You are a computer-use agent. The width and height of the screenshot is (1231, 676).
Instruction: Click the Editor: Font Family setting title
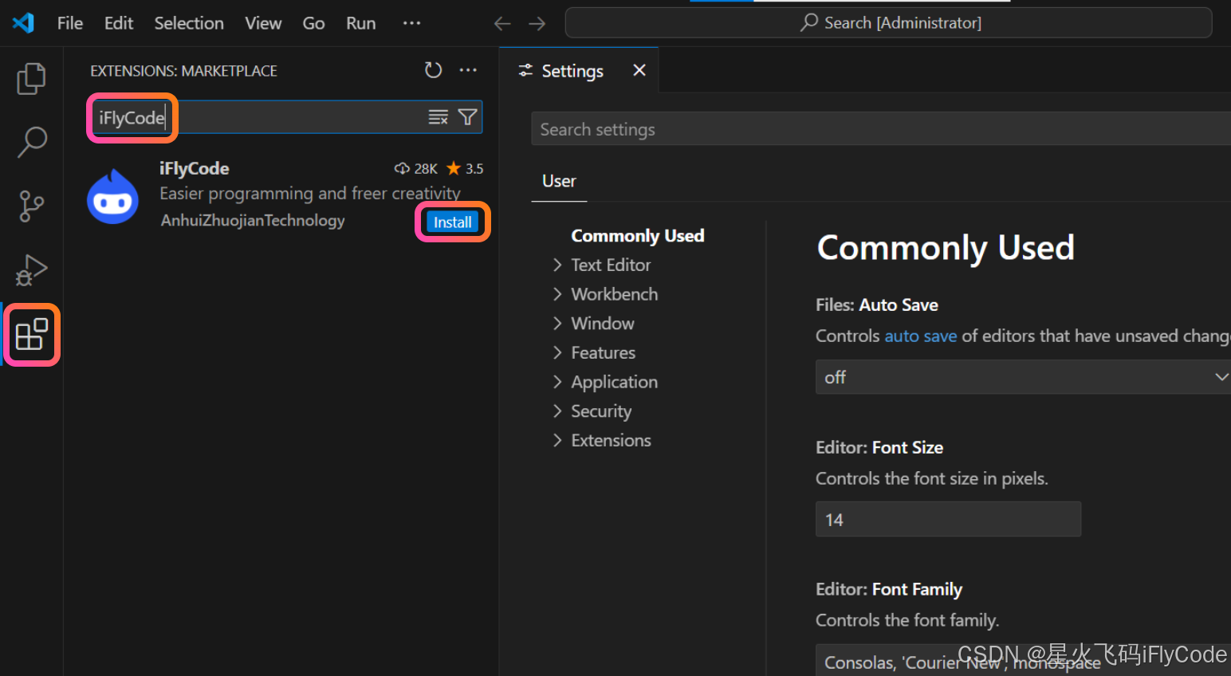(889, 590)
